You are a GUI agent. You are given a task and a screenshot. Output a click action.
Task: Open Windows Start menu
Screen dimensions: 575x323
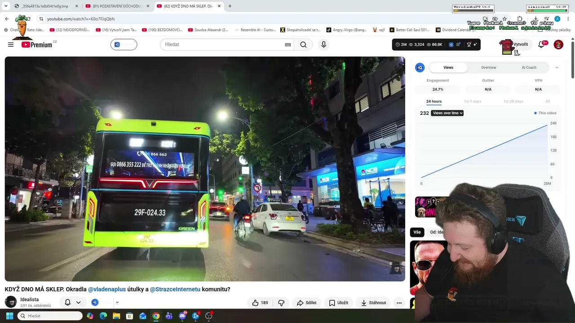pyautogui.click(x=9, y=316)
